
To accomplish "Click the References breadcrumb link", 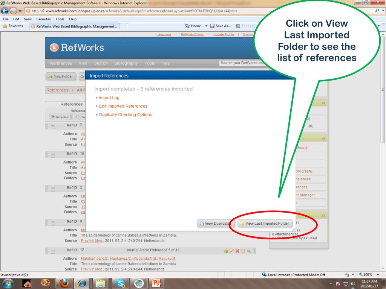I will (57, 90).
